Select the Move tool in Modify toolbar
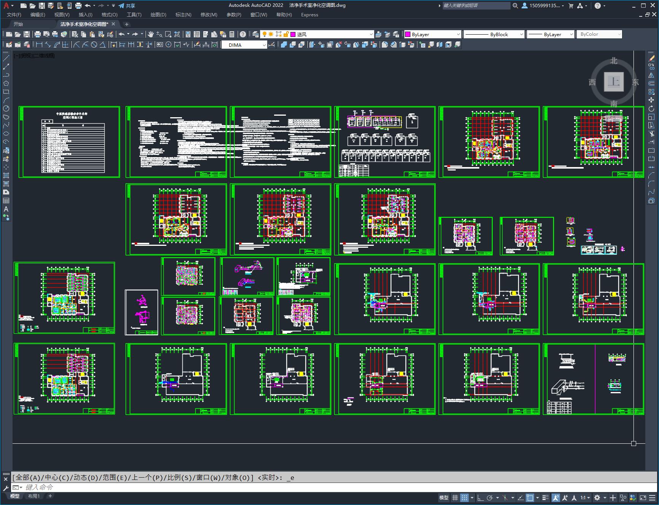 tap(651, 100)
